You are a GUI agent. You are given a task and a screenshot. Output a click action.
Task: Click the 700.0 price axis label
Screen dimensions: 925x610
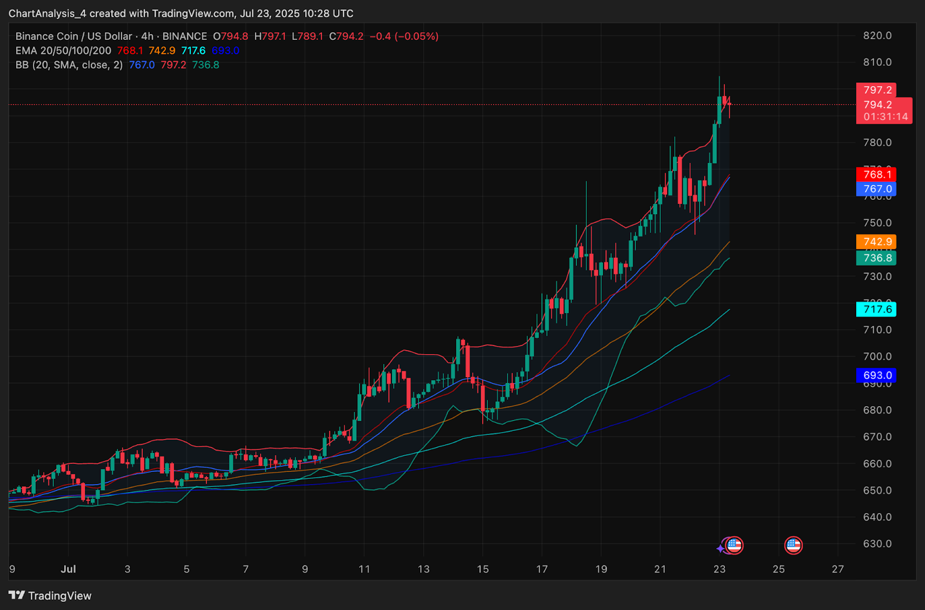pyautogui.click(x=878, y=356)
